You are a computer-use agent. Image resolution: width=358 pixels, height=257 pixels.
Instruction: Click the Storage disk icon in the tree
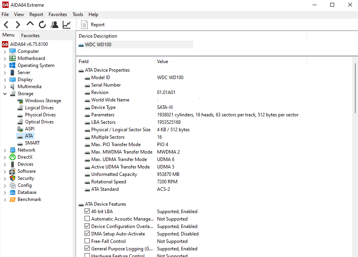click(x=13, y=93)
